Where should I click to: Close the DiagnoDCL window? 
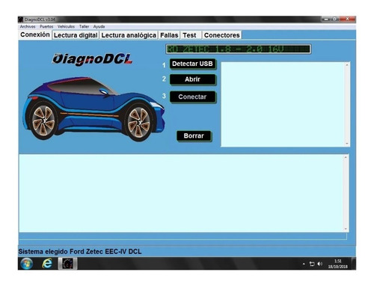click(x=347, y=19)
